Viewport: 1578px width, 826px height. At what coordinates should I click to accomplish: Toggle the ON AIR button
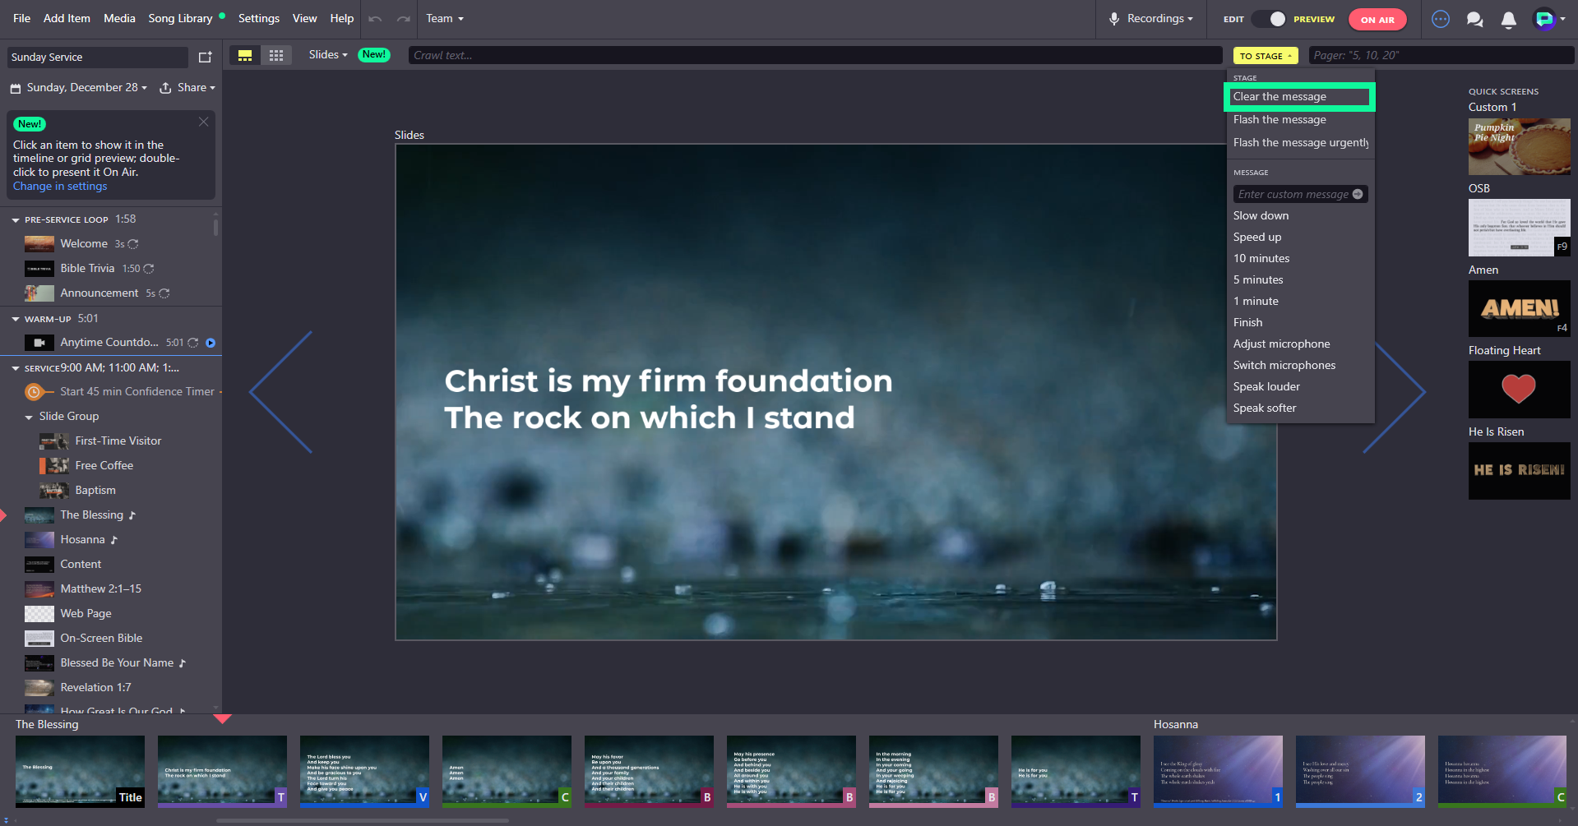pos(1377,20)
